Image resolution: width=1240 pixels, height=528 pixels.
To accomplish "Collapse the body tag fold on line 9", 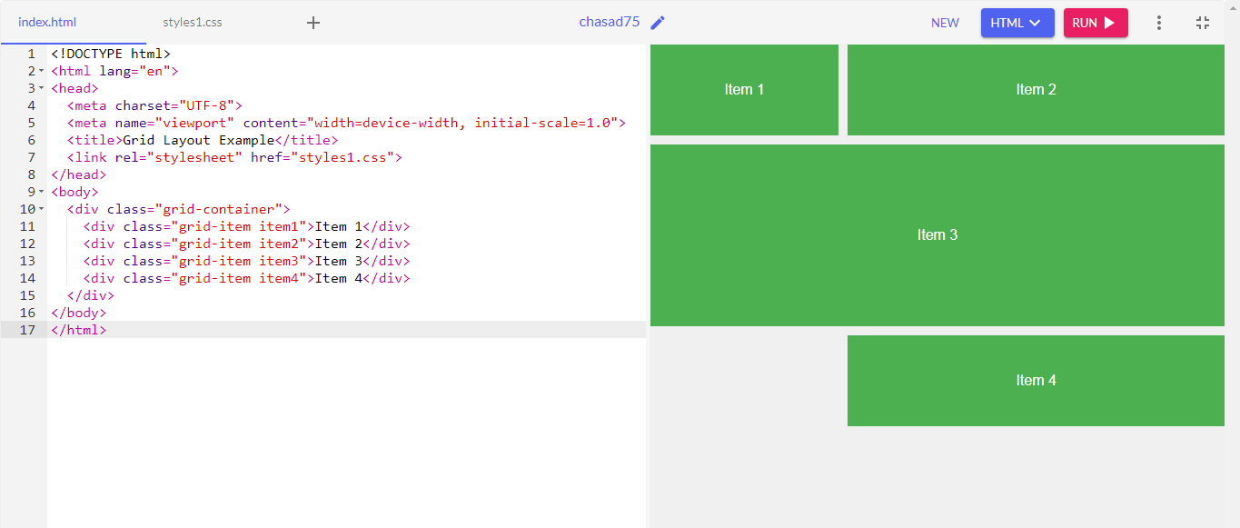I will click(x=41, y=192).
